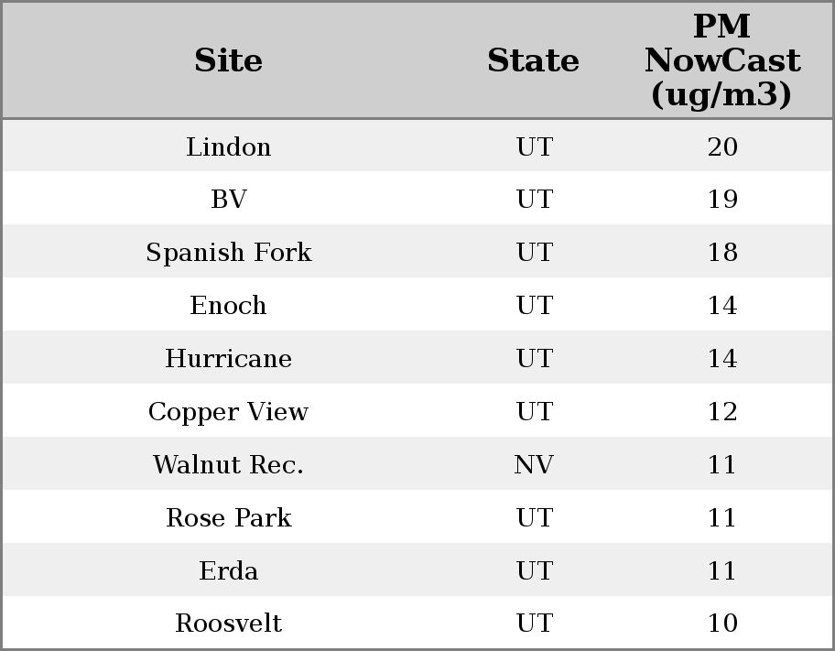Select the PM value 12 for Copper View

pyautogui.click(x=721, y=411)
